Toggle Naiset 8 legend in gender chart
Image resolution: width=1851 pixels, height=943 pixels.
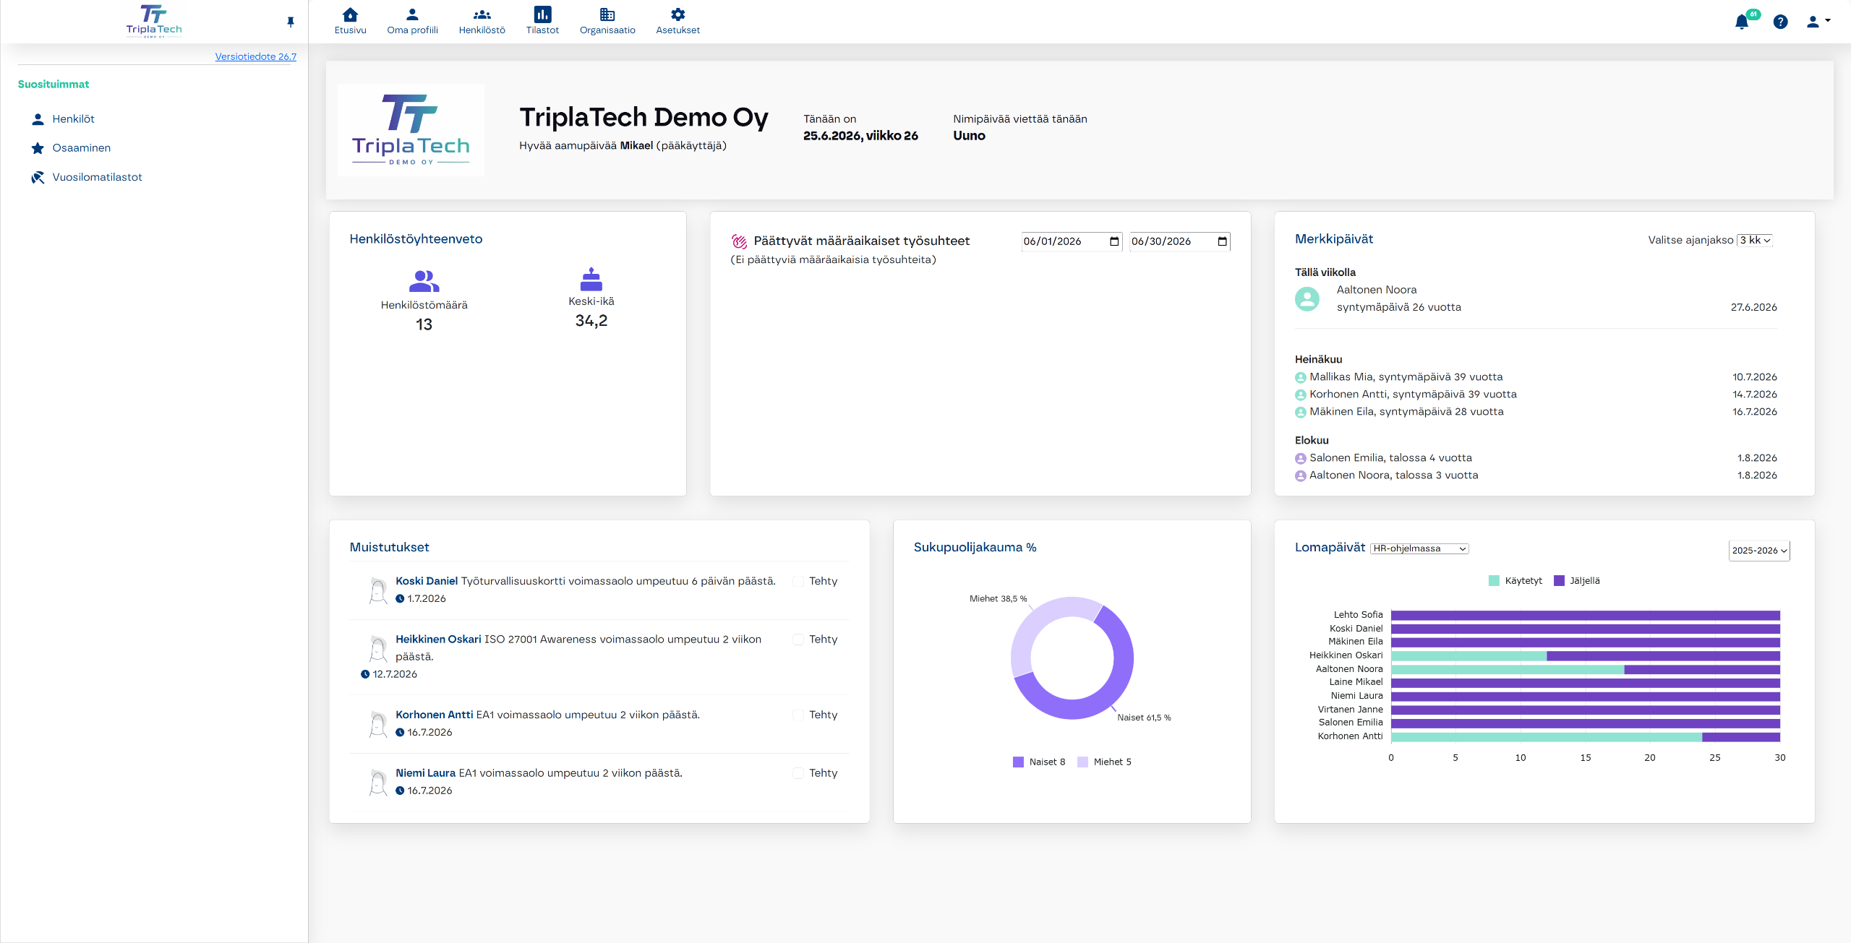pos(1039,762)
